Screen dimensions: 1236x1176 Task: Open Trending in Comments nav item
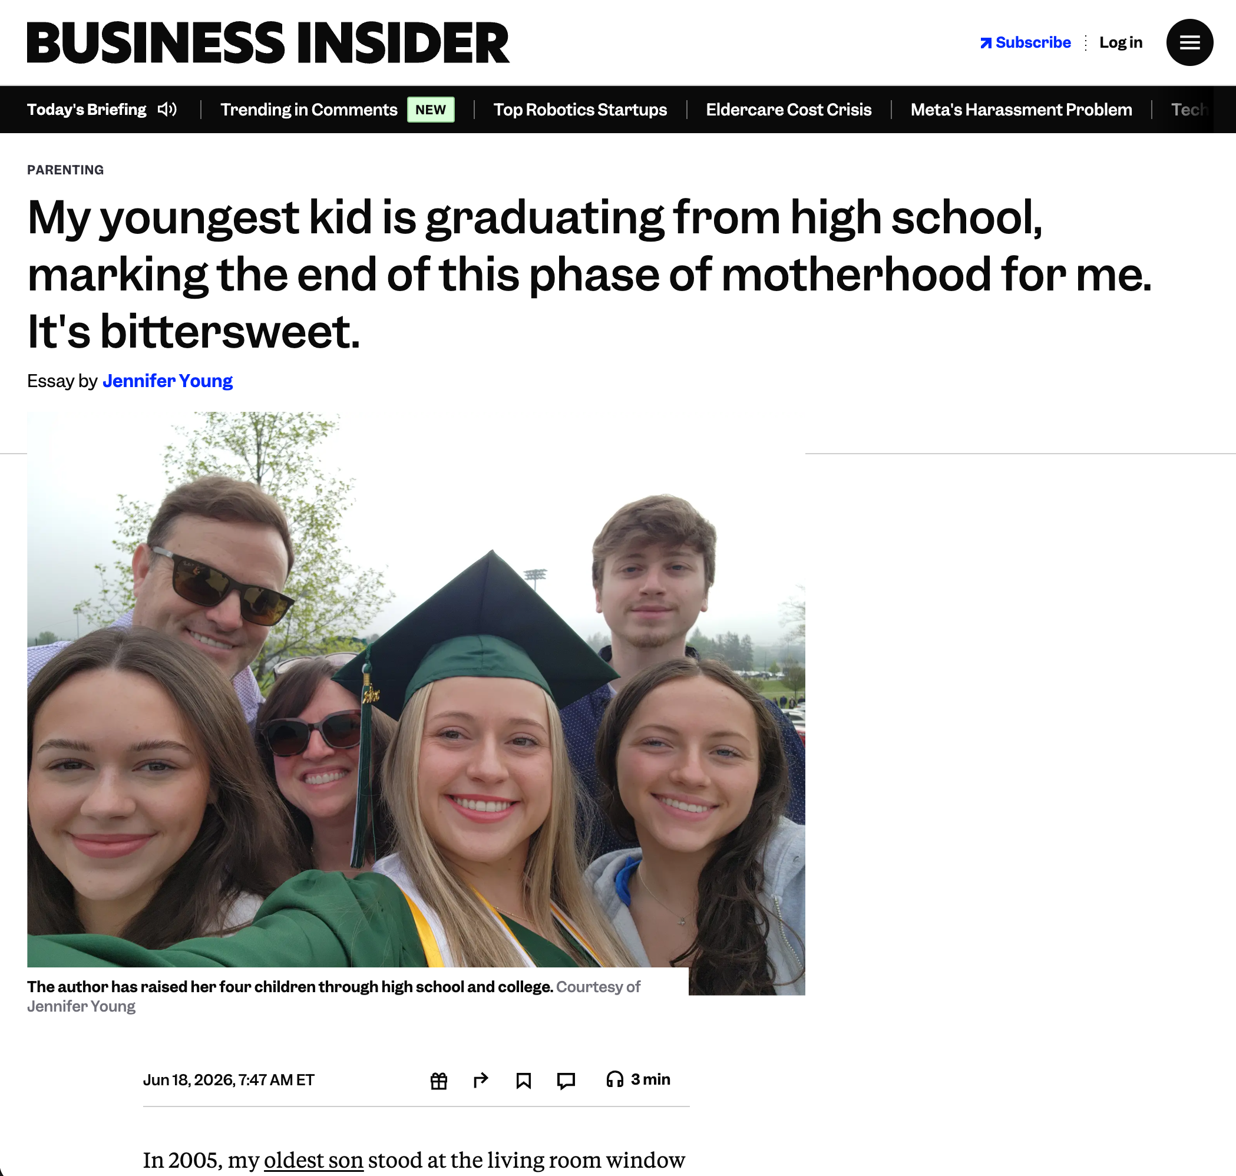[x=308, y=110]
